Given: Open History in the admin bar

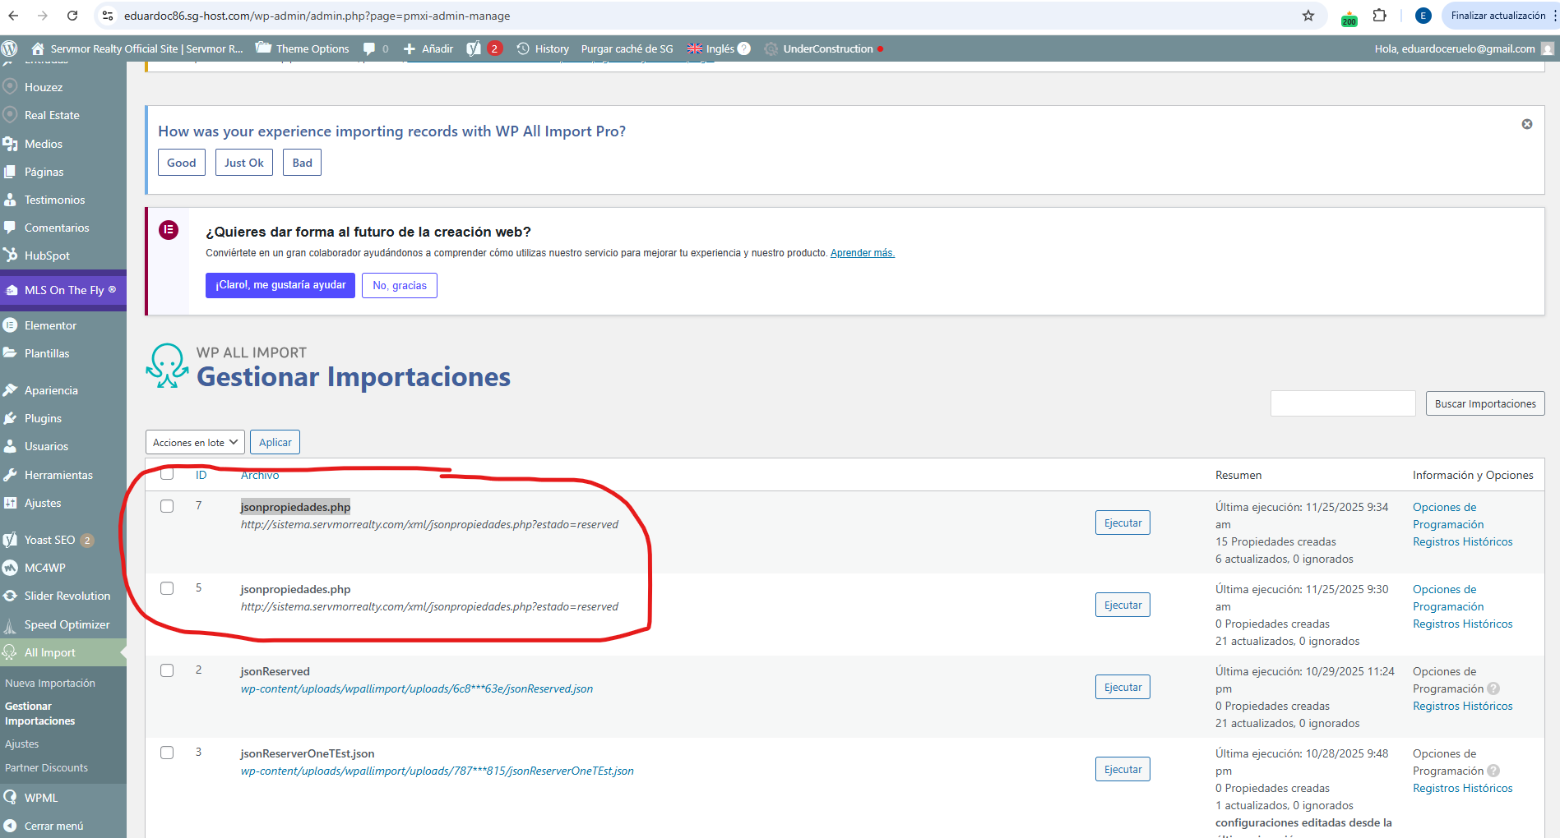Looking at the screenshot, I should pos(543,48).
